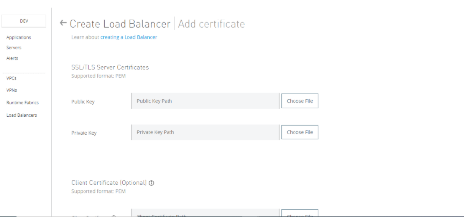Go to Runtime Fabrics
Image resolution: width=464 pixels, height=217 pixels.
(22, 103)
